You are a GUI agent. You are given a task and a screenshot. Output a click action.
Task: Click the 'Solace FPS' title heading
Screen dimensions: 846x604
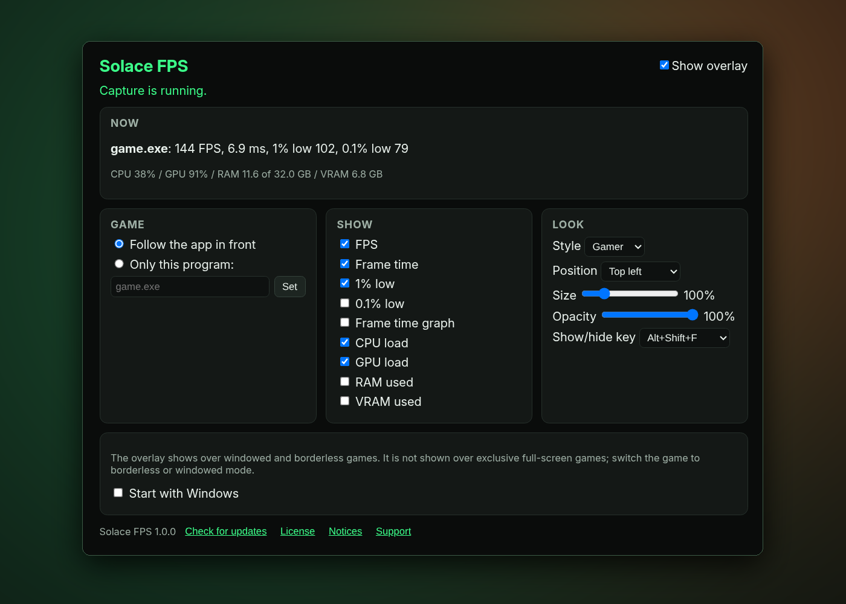(x=144, y=66)
